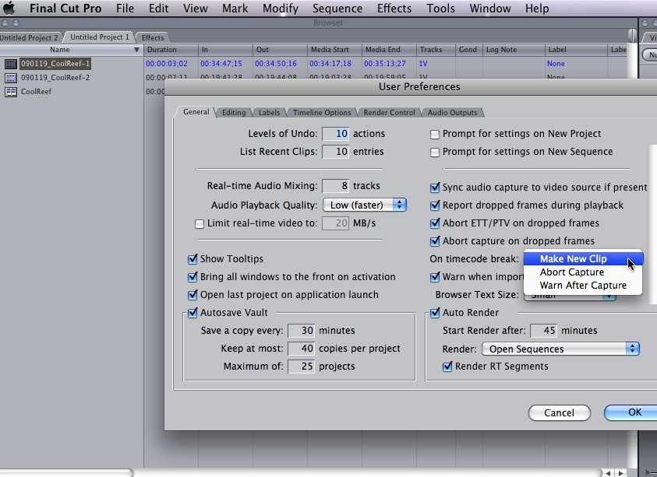
Task: Uncheck Render RT Segments
Action: (x=447, y=367)
